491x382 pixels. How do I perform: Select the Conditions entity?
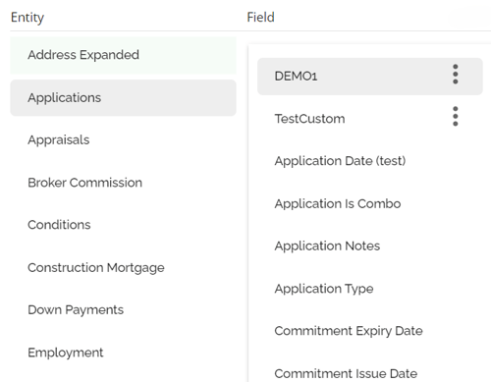click(123, 225)
